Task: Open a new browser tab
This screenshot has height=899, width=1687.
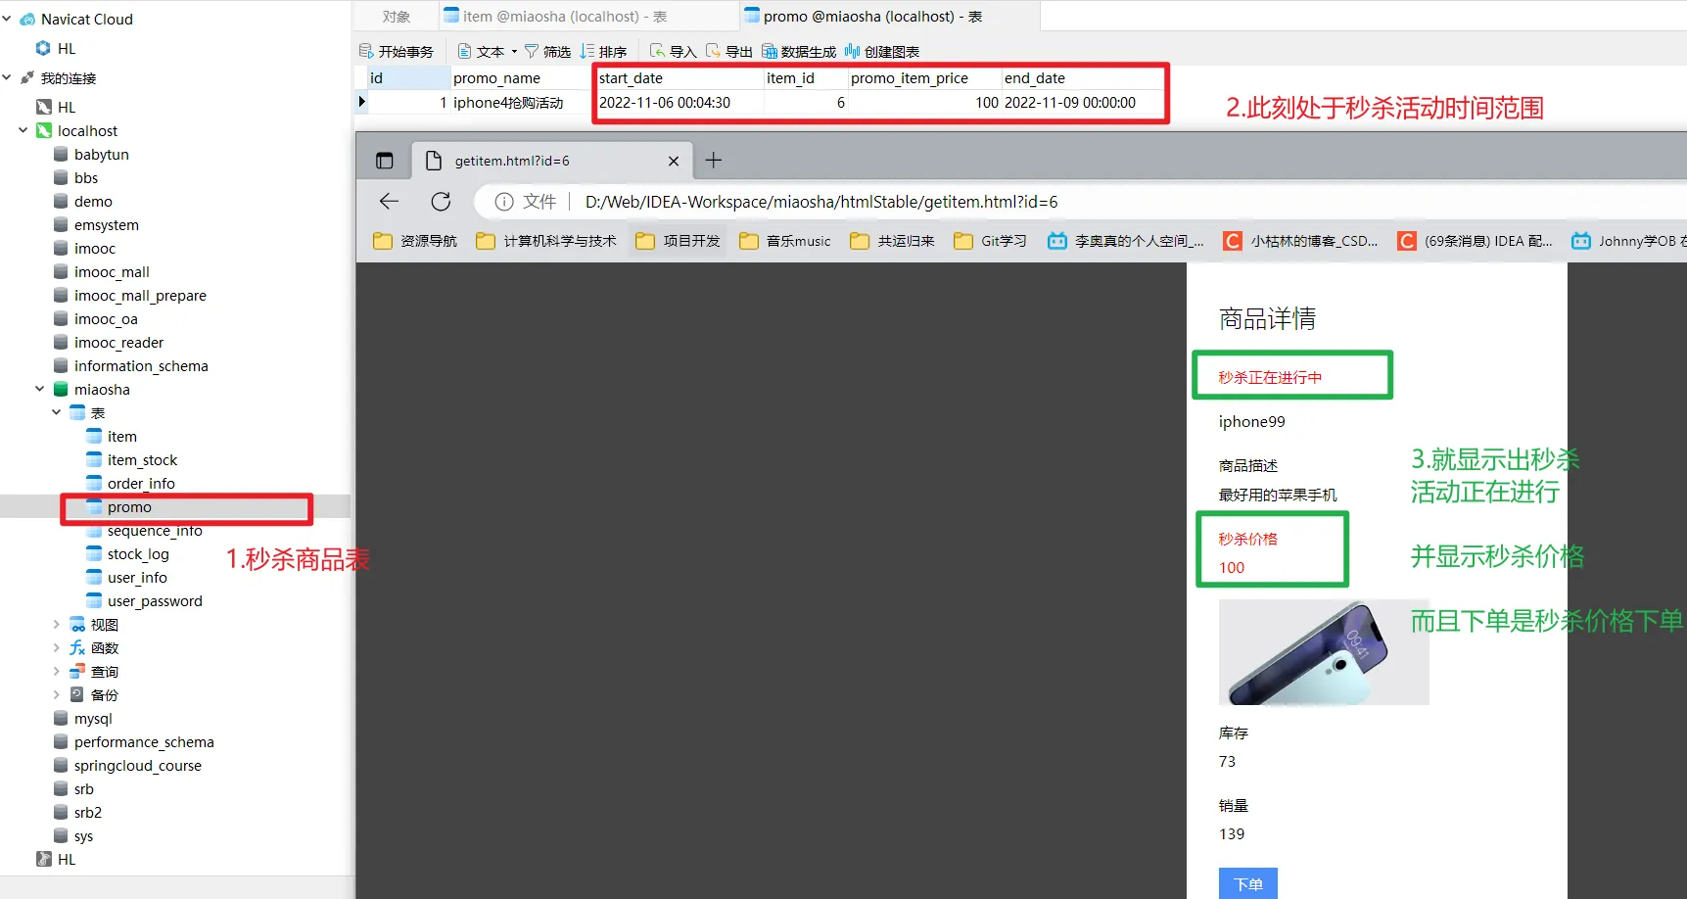Action: 714,160
